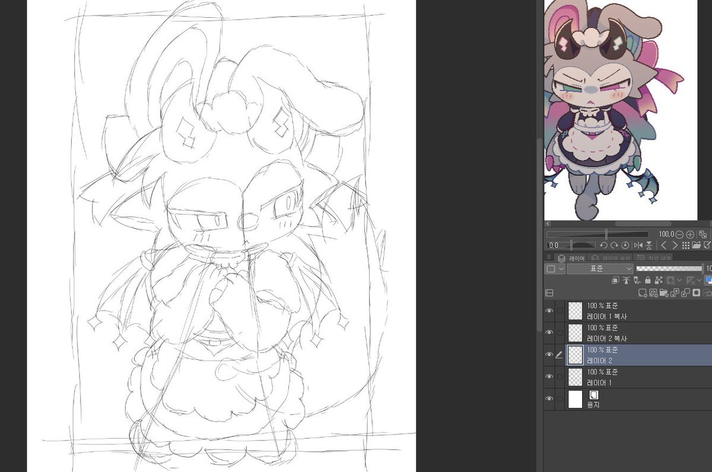712x472 pixels.
Task: Import an image file into sub view
Action: point(697,245)
